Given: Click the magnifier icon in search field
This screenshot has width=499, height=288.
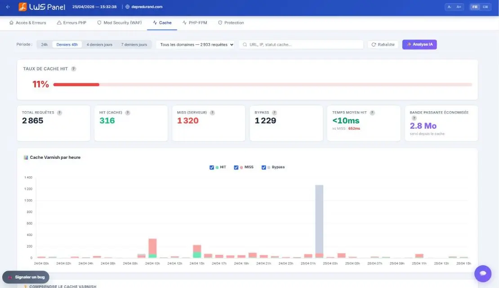Looking at the screenshot, I should pyautogui.click(x=245, y=44).
